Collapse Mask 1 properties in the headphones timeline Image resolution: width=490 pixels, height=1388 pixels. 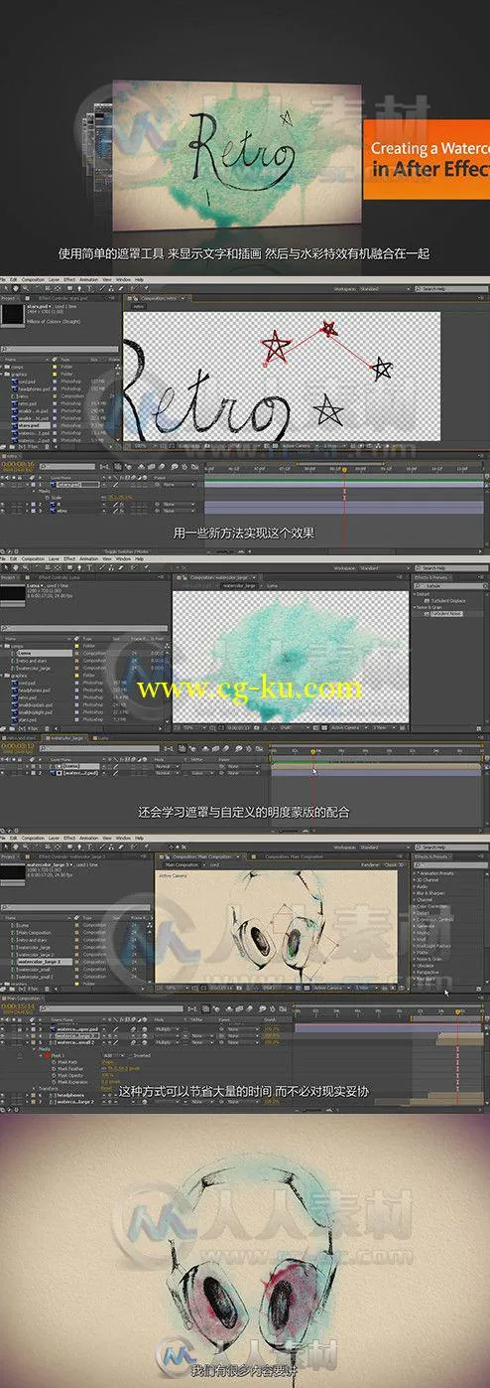pyautogui.click(x=41, y=1056)
